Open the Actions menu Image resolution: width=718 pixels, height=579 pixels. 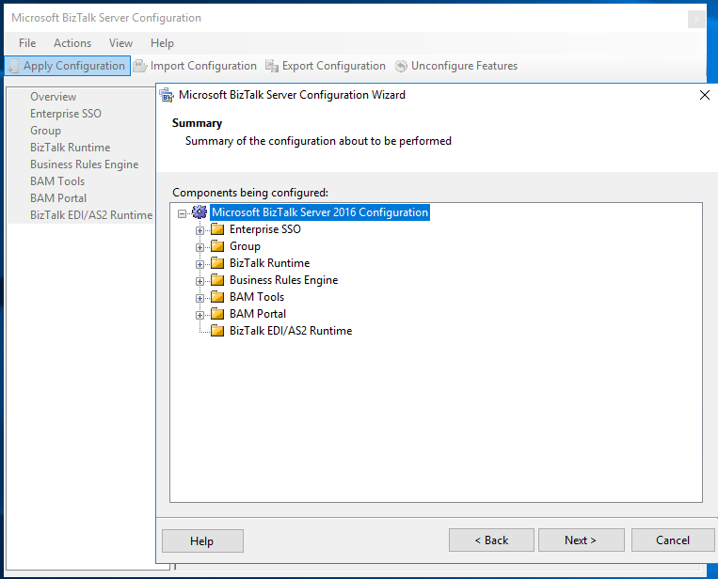pos(72,43)
